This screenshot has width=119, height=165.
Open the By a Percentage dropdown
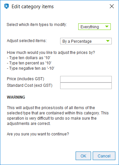click(86, 41)
